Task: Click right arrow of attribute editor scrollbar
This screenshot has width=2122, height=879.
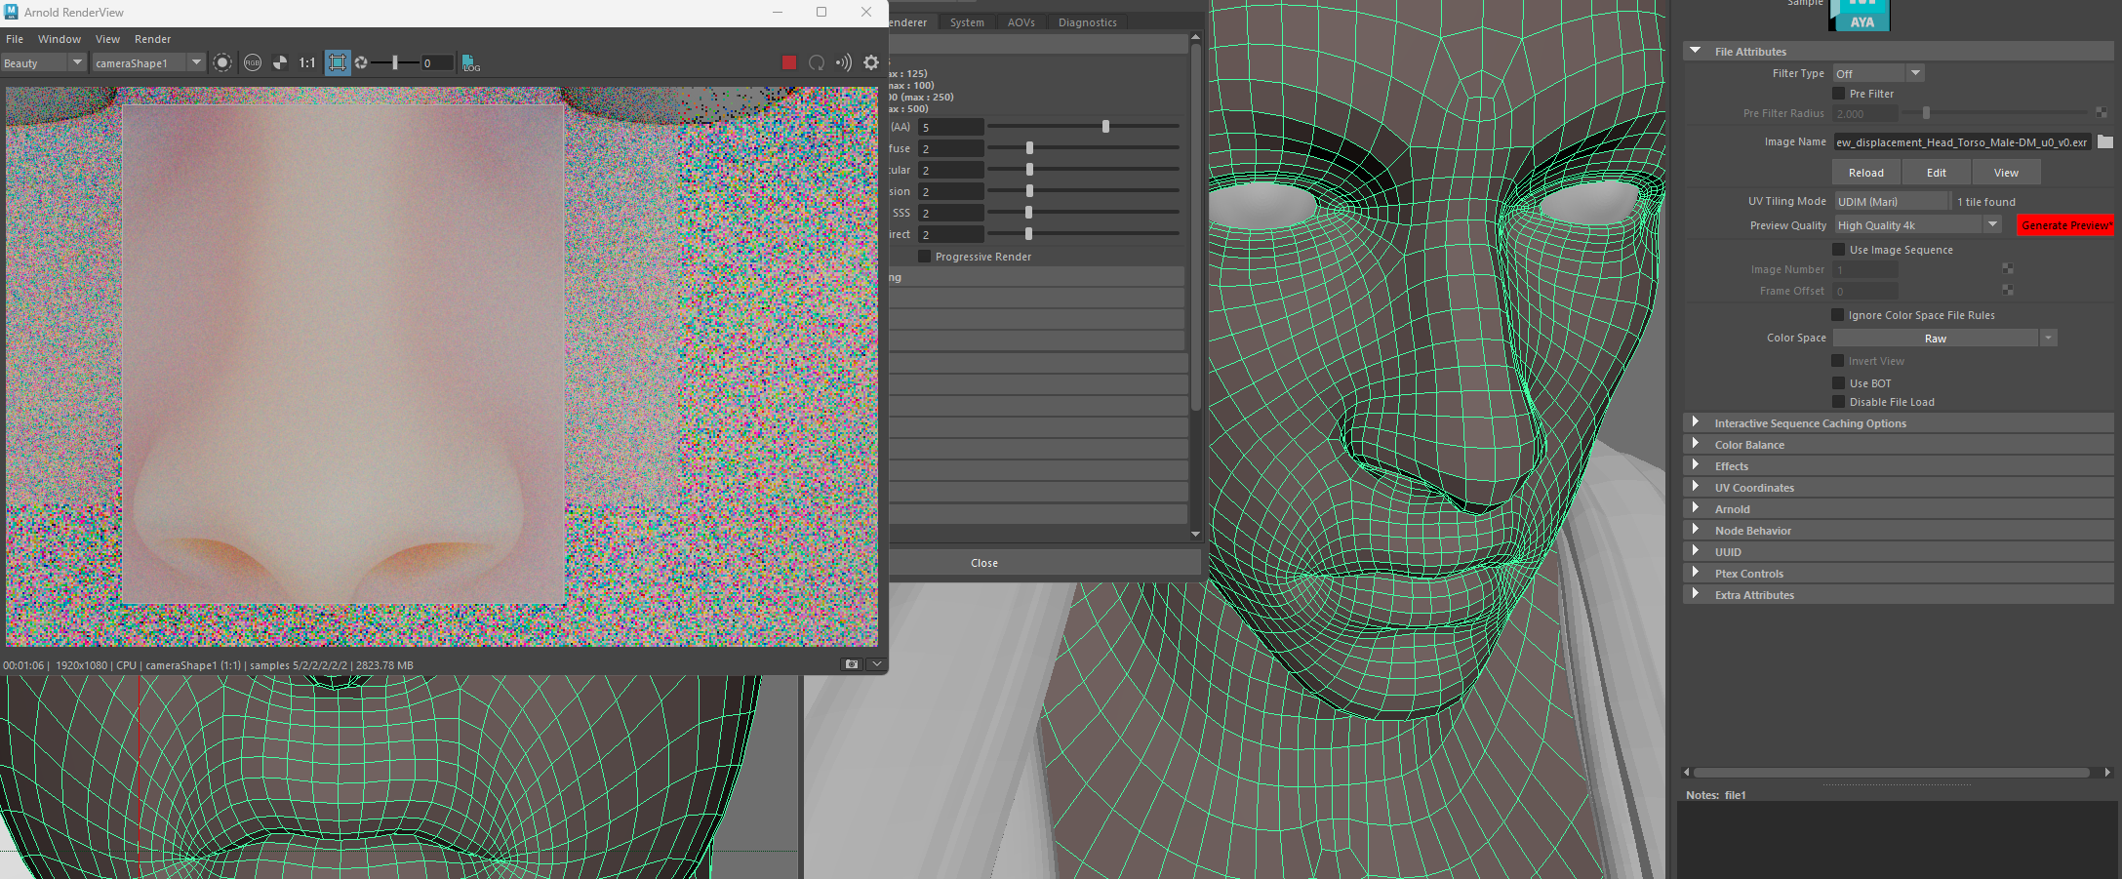Action: tap(2107, 772)
